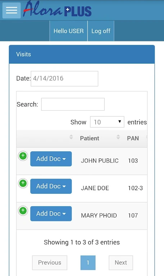The height and width of the screenshot is (276, 164).
Task: Click Log off in the top bar
Action: click(x=101, y=31)
